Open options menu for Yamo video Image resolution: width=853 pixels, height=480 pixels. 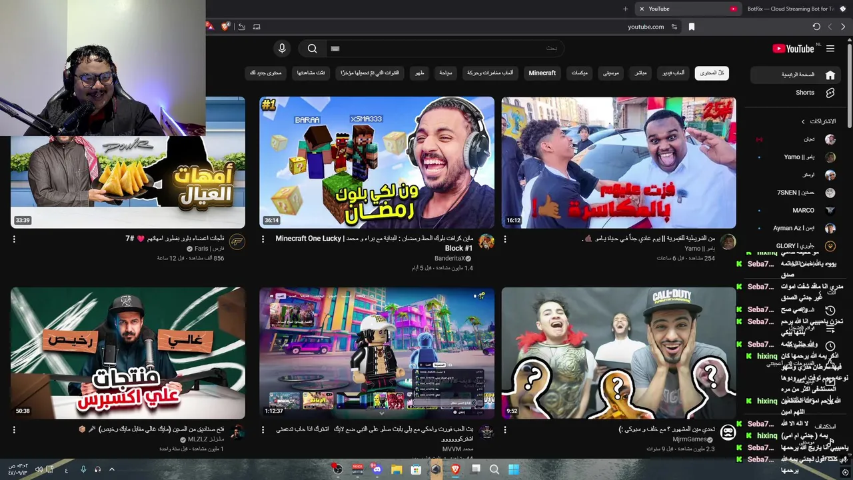tap(504, 239)
